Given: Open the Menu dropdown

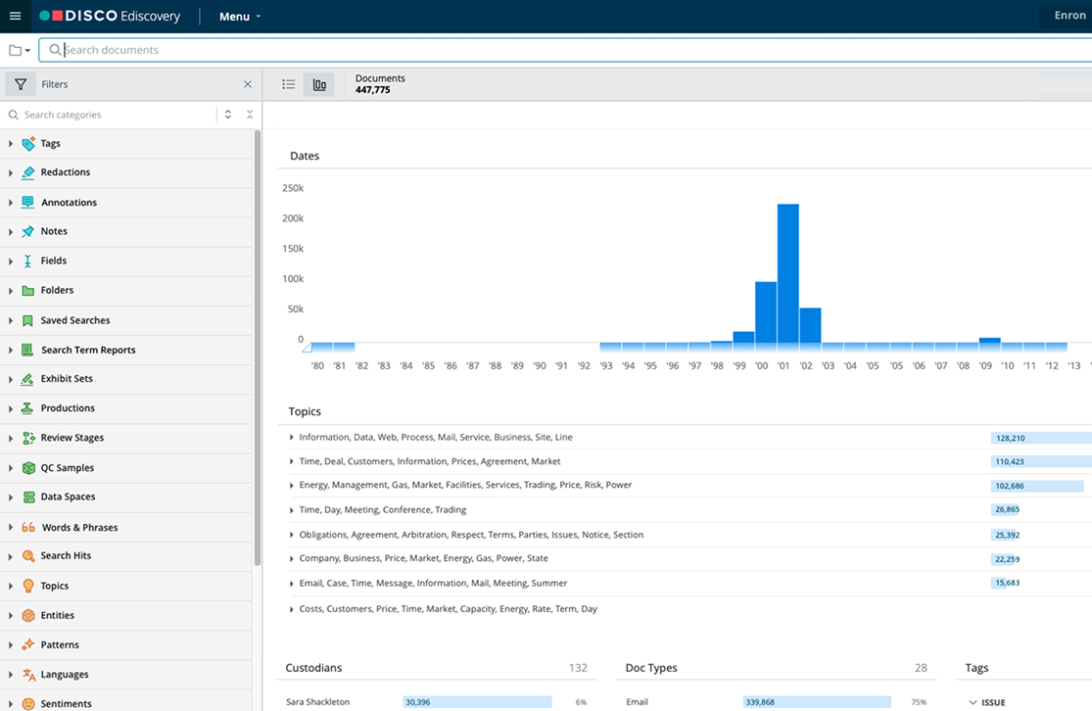Looking at the screenshot, I should pos(240,17).
